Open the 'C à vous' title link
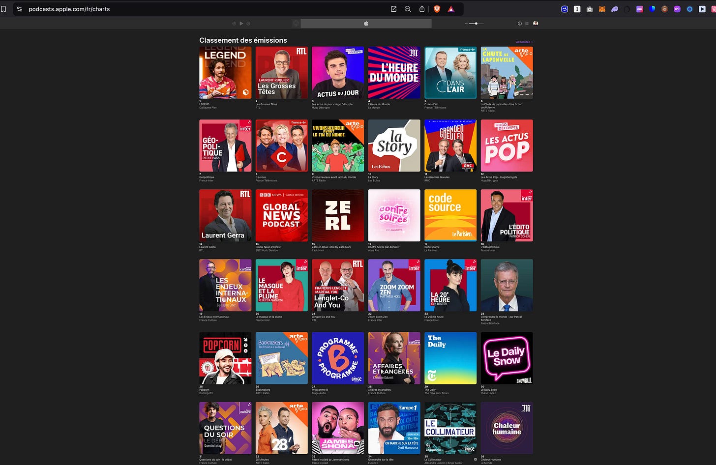 pyautogui.click(x=260, y=177)
